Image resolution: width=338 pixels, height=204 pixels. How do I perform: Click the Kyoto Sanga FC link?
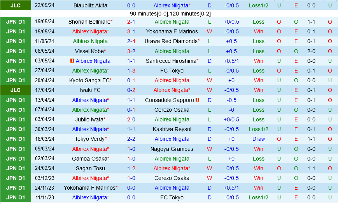tap(89, 80)
